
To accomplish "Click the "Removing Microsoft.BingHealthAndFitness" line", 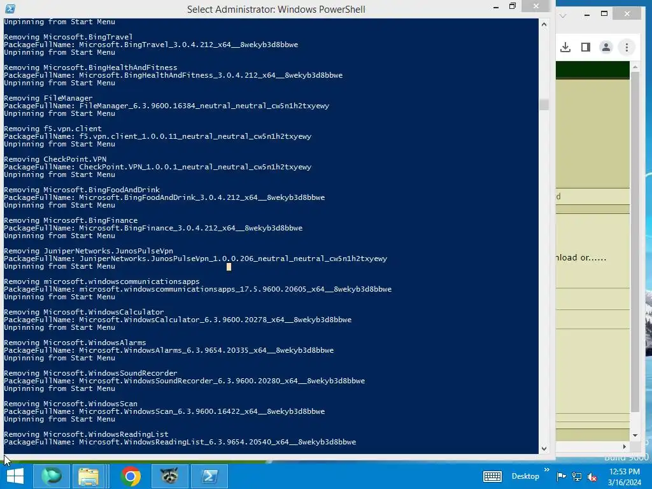I will click(x=90, y=67).
